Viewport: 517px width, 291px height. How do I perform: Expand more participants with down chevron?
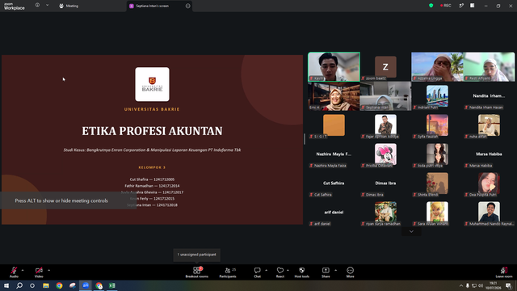(411, 232)
